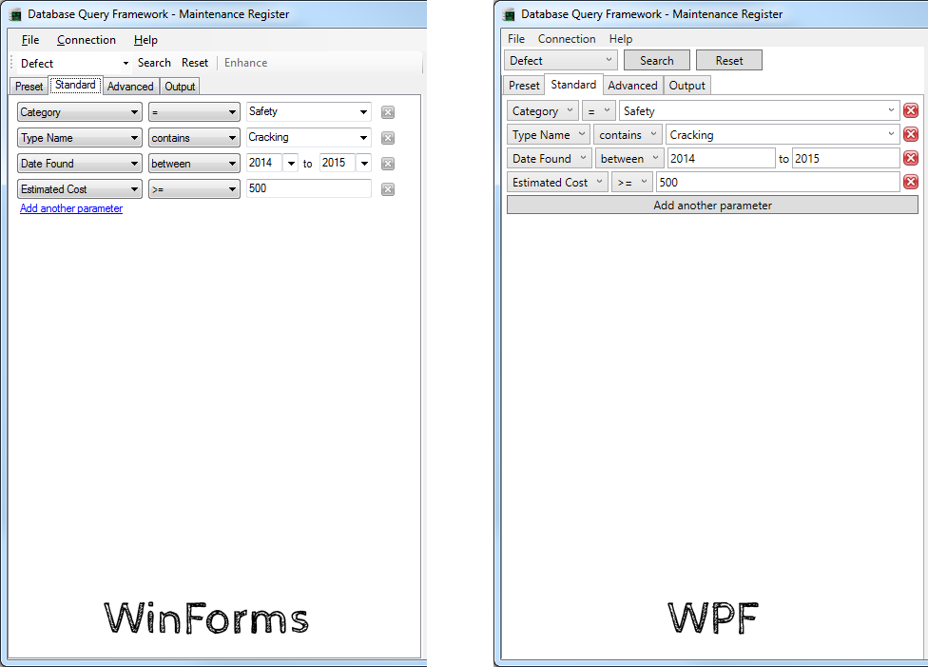Open the Defect selector in WinForms toolbar
Viewport: 928px width, 667px height.
coord(74,64)
